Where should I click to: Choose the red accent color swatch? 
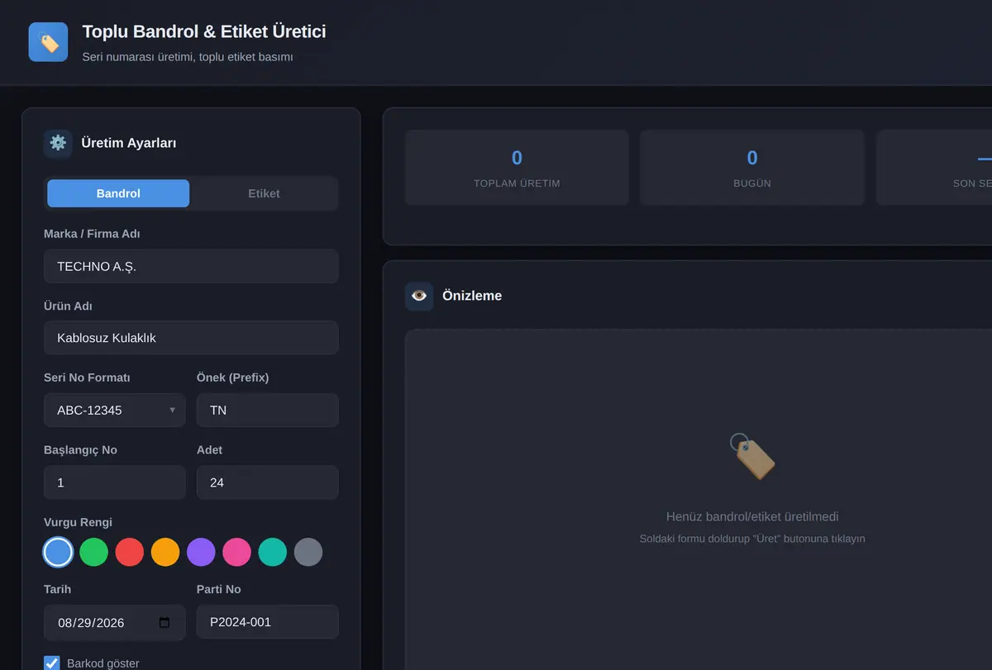[129, 552]
